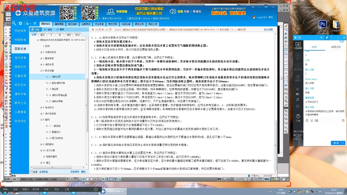The height and width of the screenshot is (195, 347).
Task: Switch to the 在线 source tab
Action: tap(48, 30)
